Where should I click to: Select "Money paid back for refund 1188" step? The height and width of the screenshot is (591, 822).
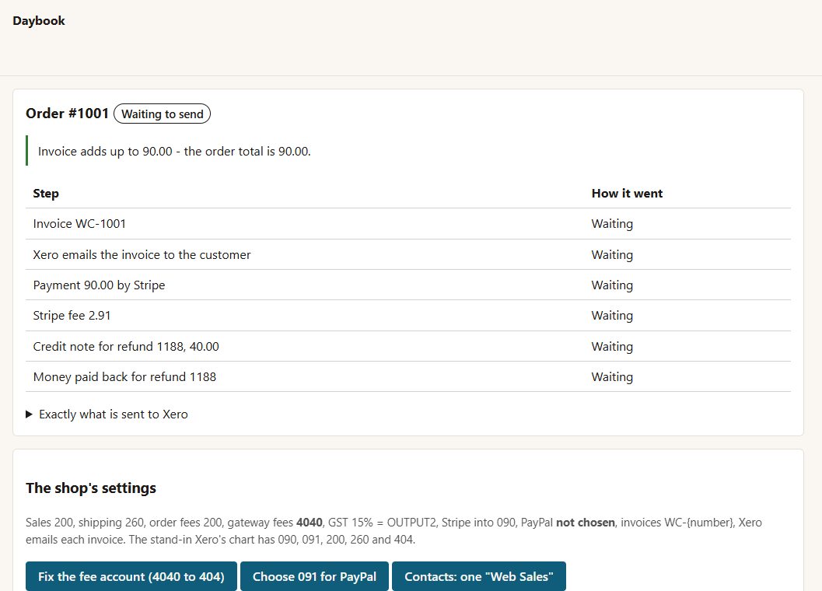408,377
